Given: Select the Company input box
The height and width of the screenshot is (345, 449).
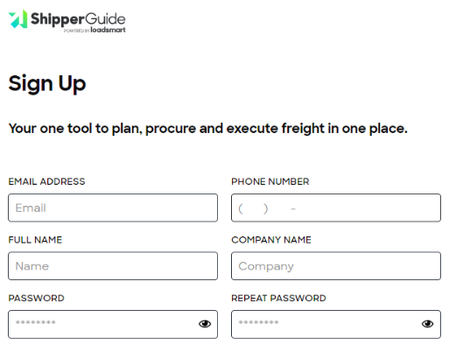Looking at the screenshot, I should click(x=336, y=266).
